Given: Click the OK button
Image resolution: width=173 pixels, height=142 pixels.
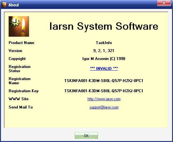Looking at the screenshot, I should tap(86, 136).
